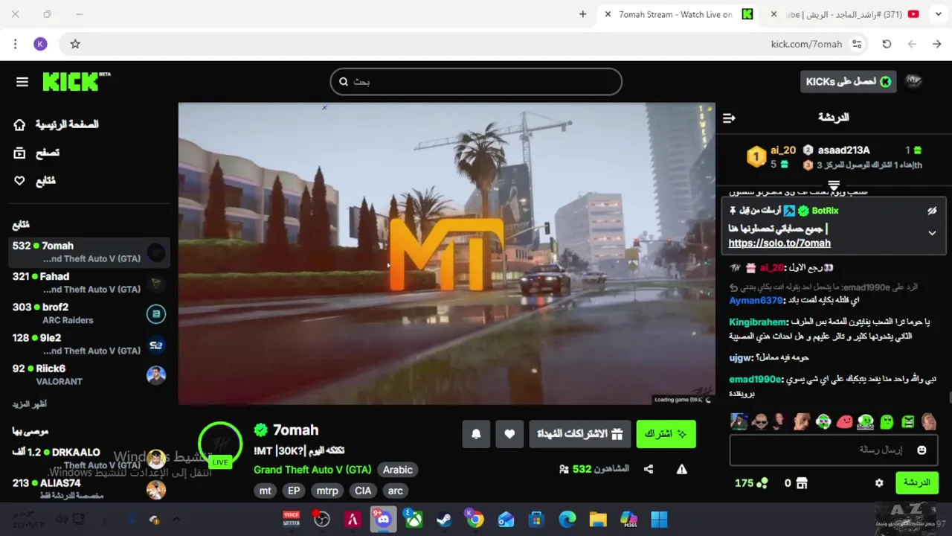Open the emoji picker in chat input
The image size is (952, 536).
coord(922,450)
